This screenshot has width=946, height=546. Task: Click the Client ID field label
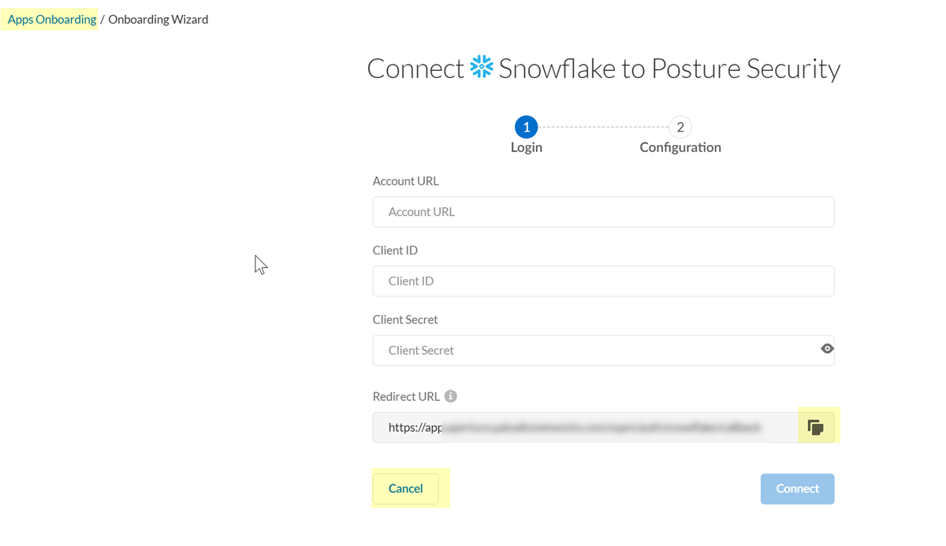(395, 251)
